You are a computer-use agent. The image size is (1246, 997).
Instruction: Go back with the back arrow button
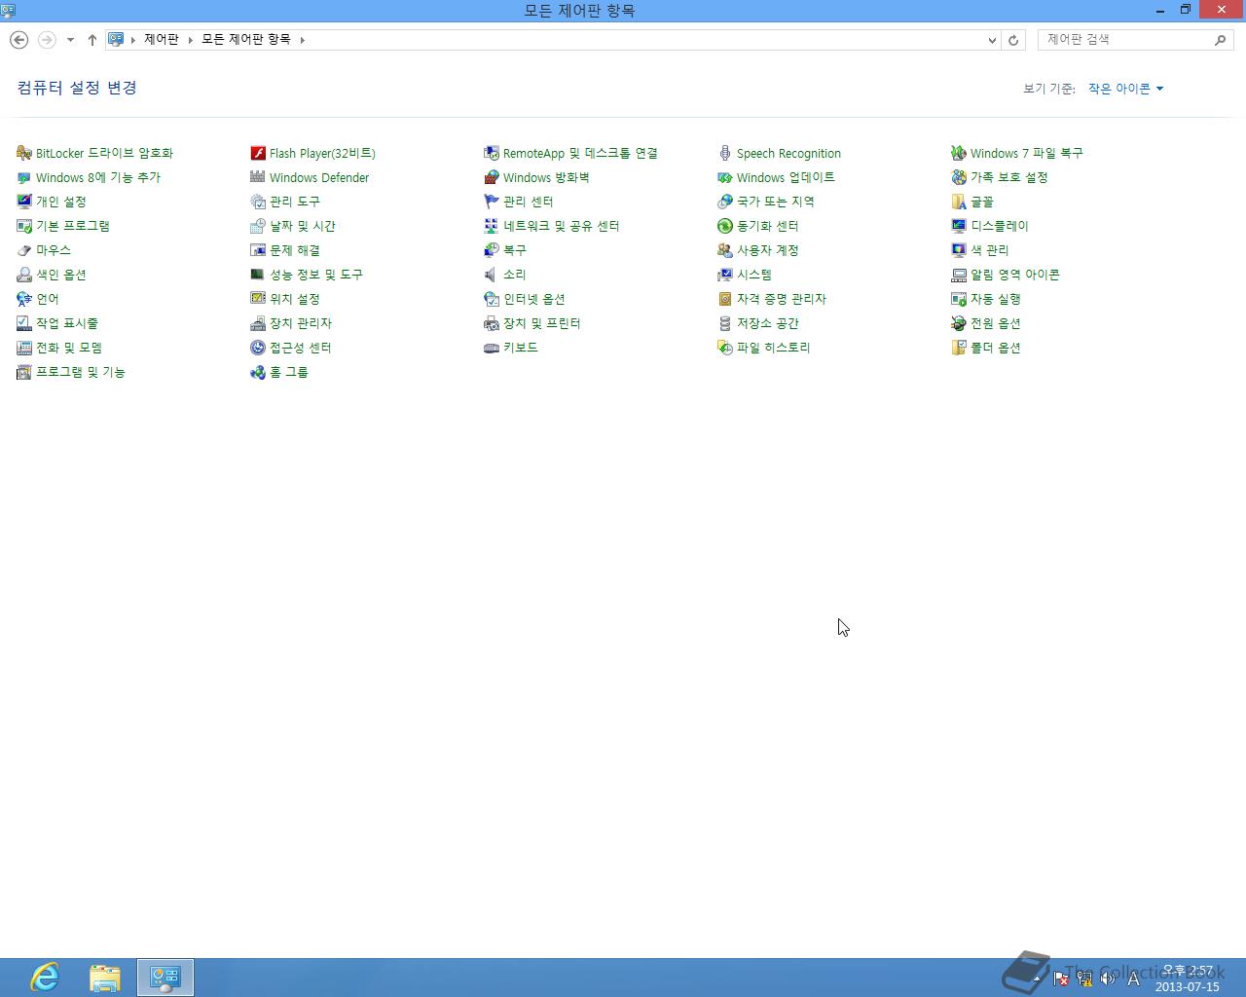(x=18, y=40)
